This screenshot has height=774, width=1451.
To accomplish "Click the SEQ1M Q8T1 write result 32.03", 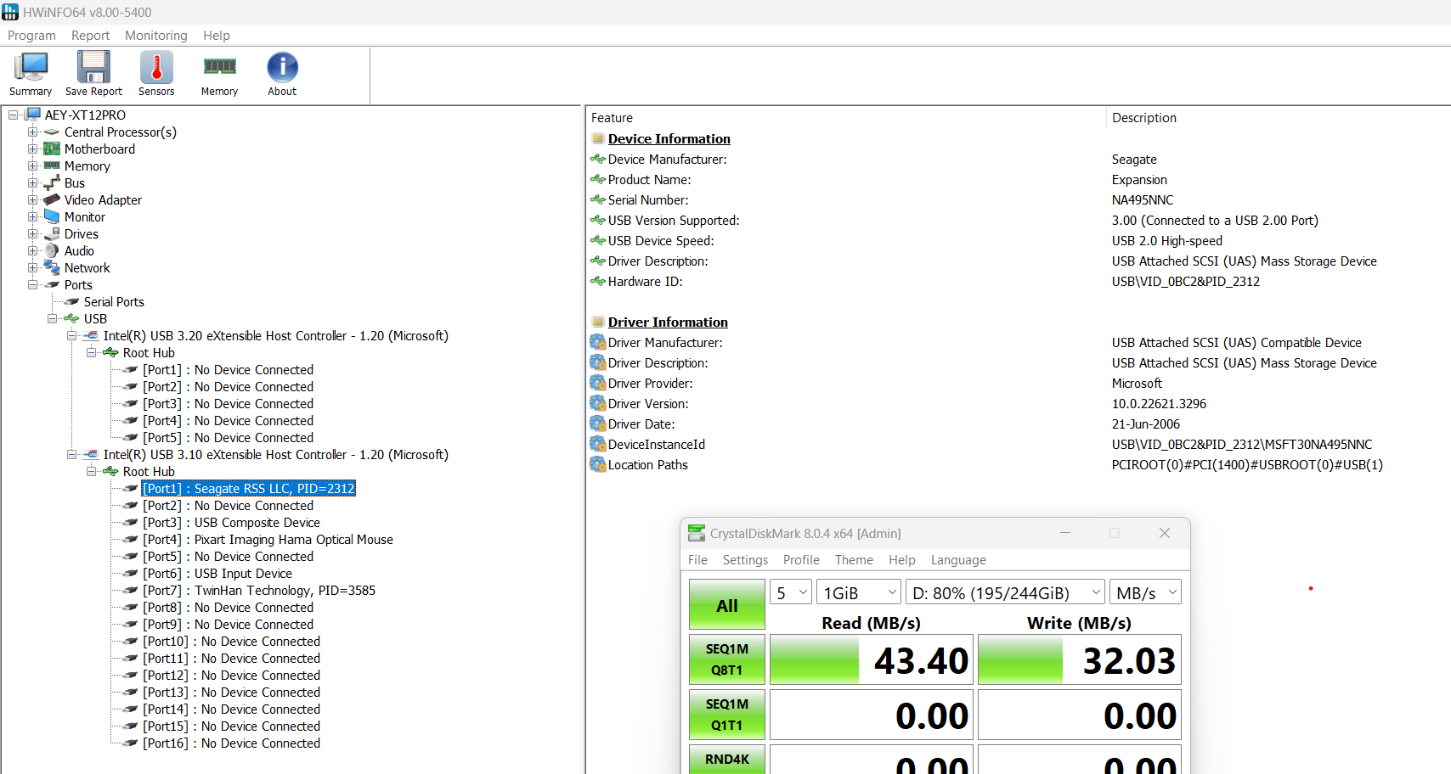I will pyautogui.click(x=1080, y=659).
